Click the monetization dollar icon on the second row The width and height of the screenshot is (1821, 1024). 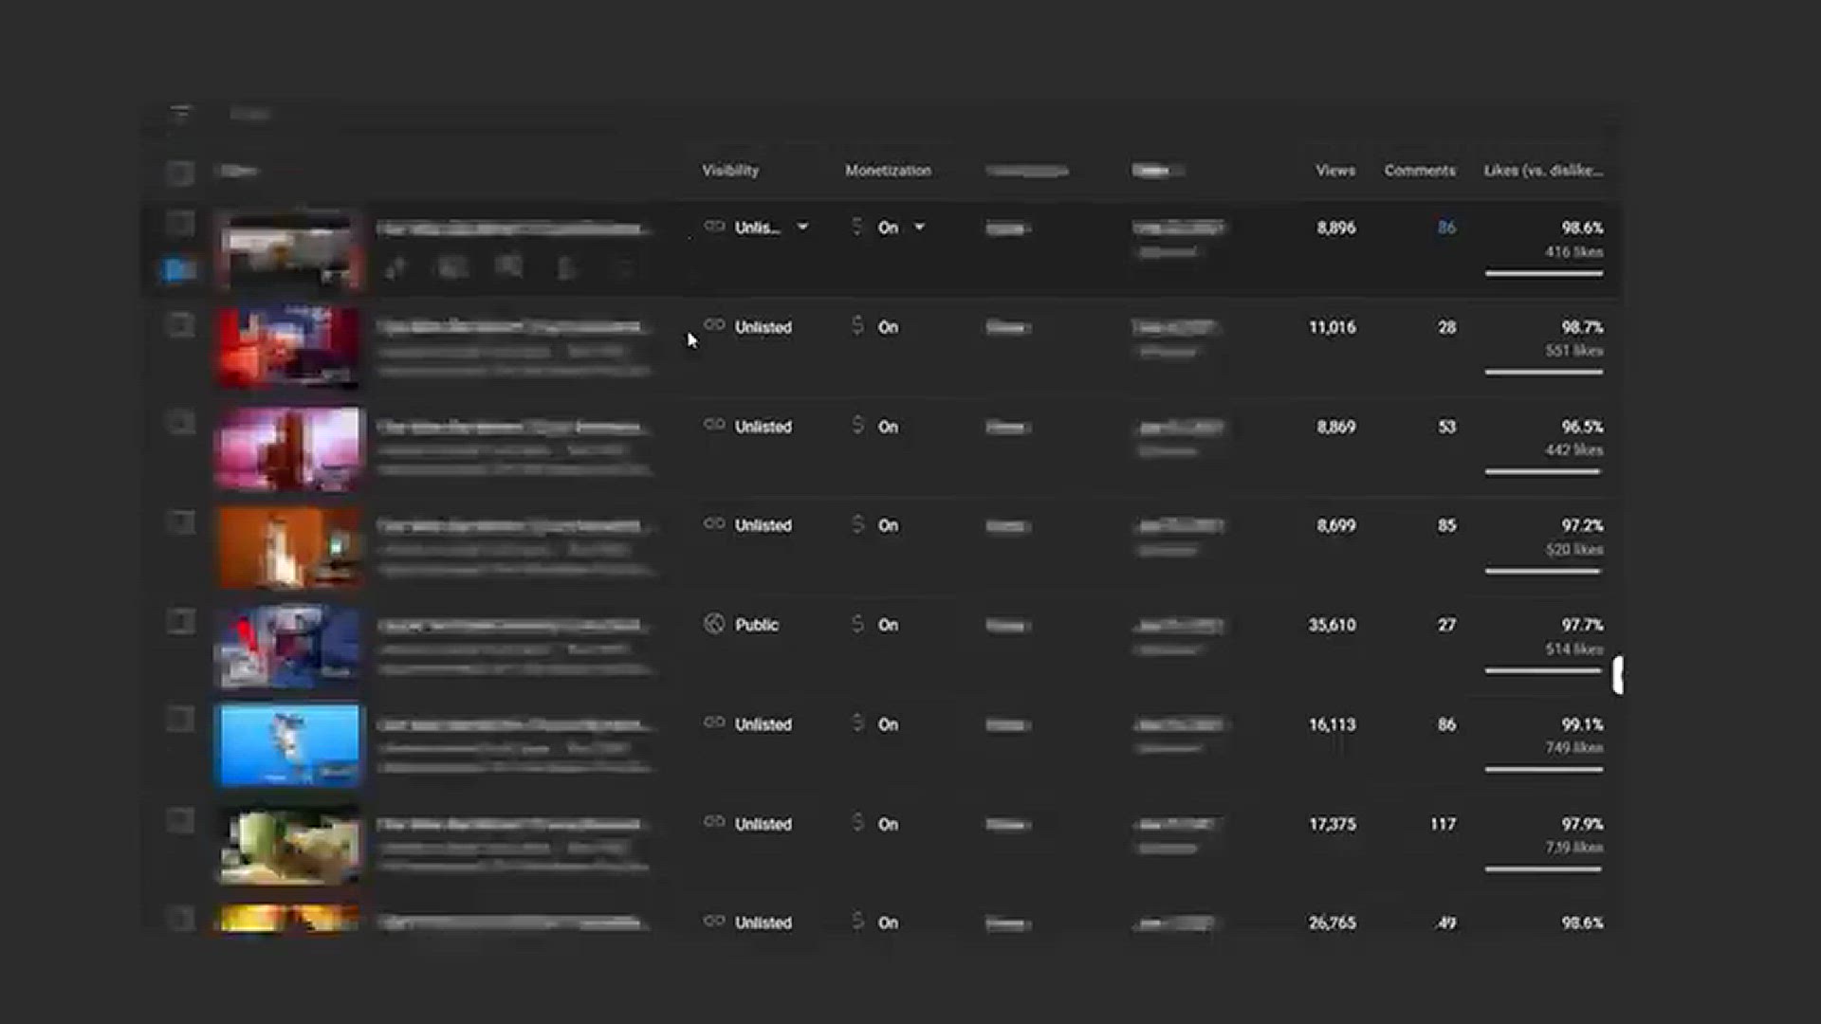click(x=856, y=326)
